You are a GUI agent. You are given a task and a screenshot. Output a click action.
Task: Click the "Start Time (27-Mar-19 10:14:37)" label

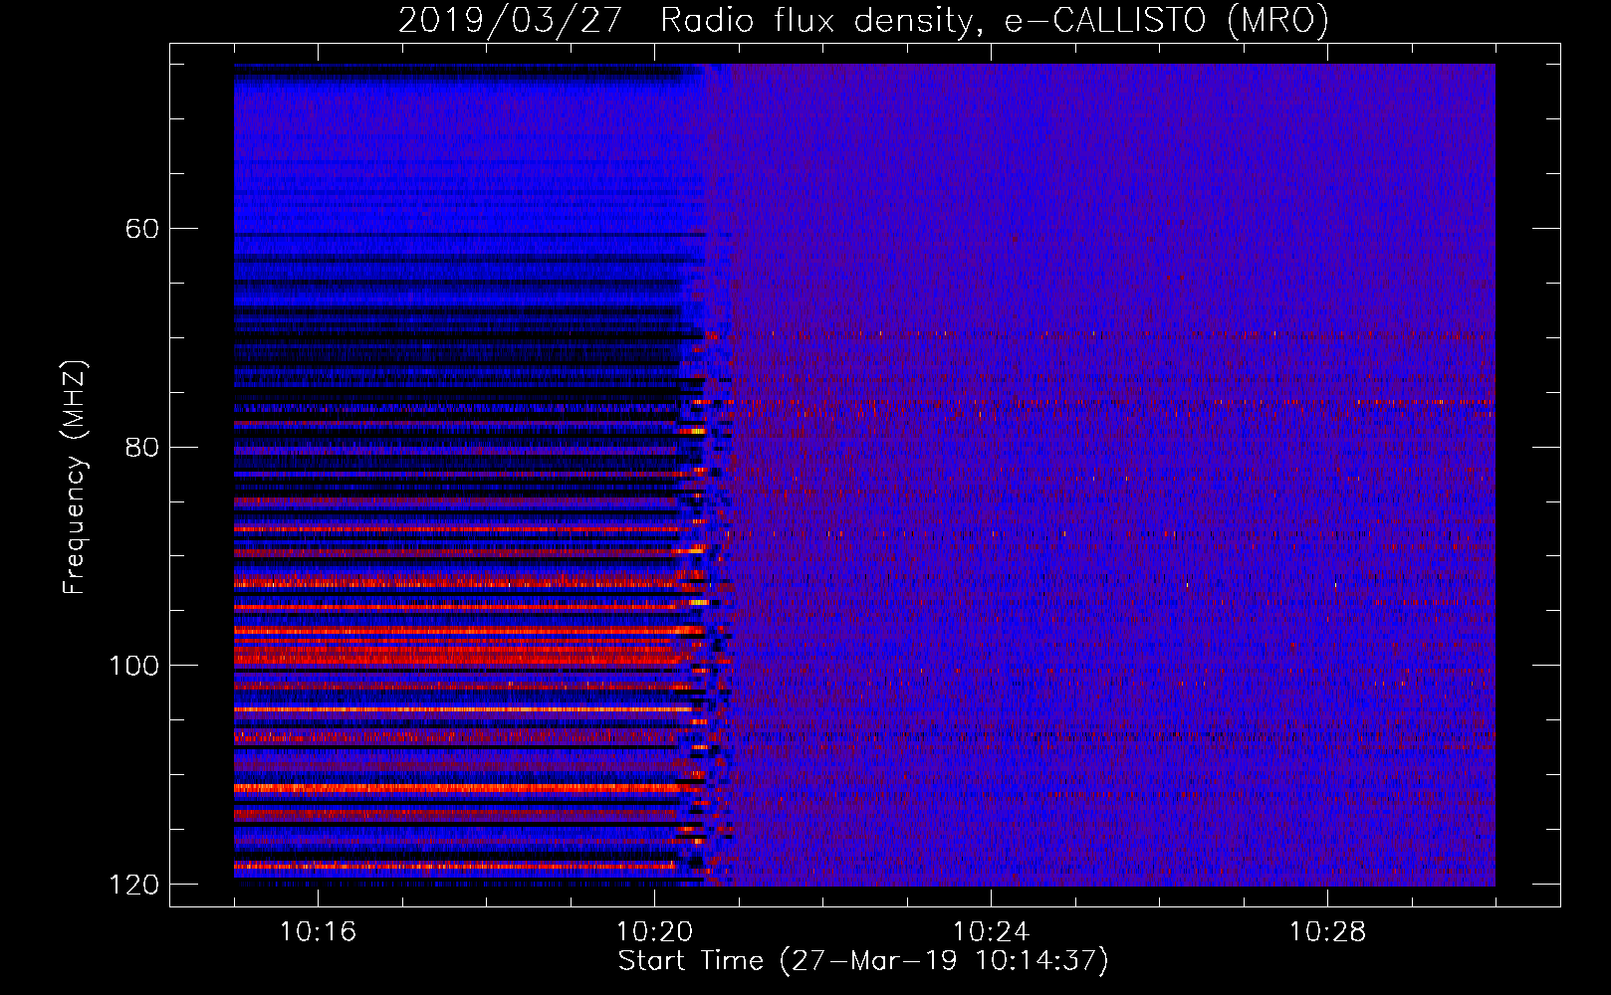(x=863, y=961)
